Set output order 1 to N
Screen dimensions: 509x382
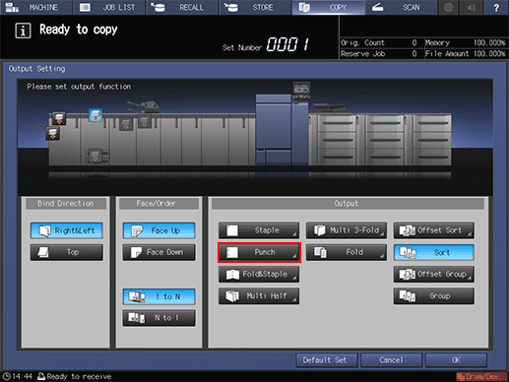(159, 296)
